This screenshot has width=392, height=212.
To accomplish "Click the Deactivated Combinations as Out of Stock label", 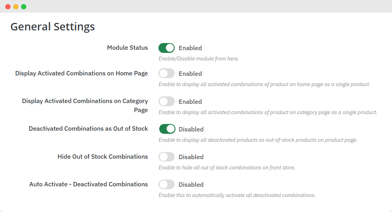I will pos(88,129).
